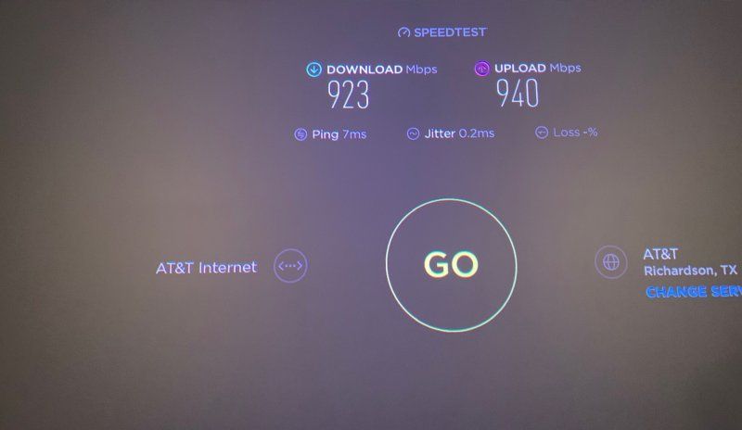Click the purple upload arrow icon
742x430 pixels.
481,69
